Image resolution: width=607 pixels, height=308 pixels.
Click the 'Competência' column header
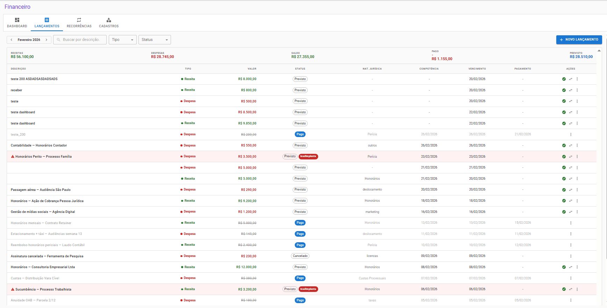[x=429, y=69]
